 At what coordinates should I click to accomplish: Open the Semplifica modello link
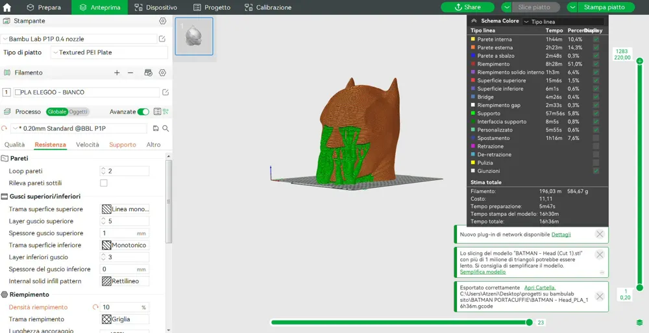483,272
